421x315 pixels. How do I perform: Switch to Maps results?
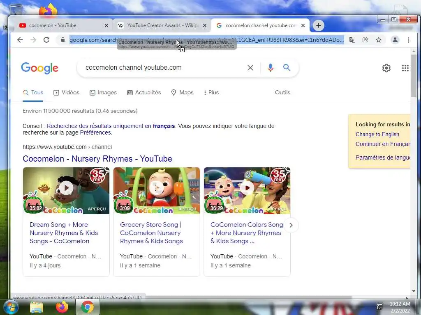click(x=182, y=93)
